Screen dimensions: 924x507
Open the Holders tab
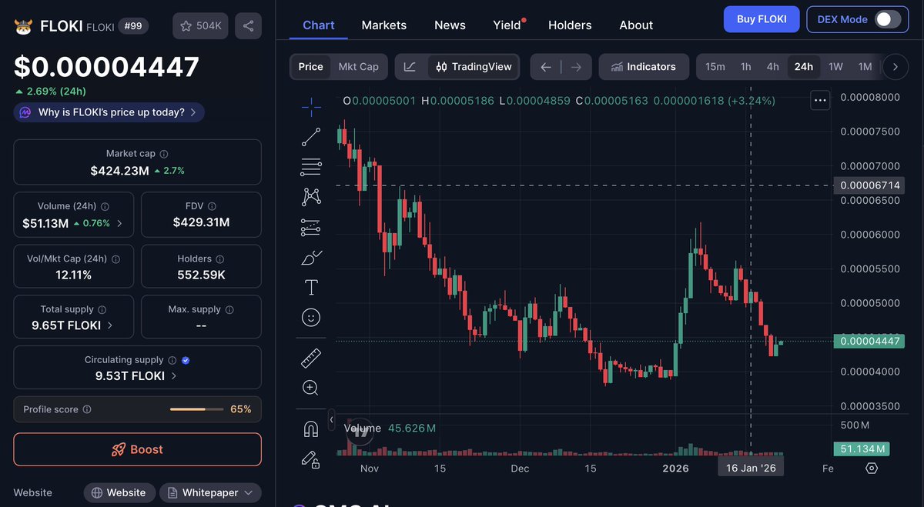click(x=570, y=25)
